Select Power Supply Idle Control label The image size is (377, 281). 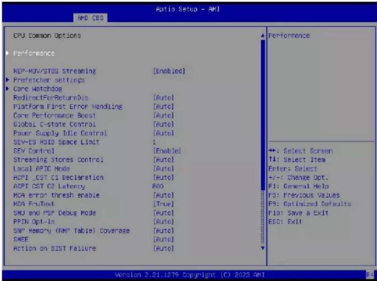[60, 133]
